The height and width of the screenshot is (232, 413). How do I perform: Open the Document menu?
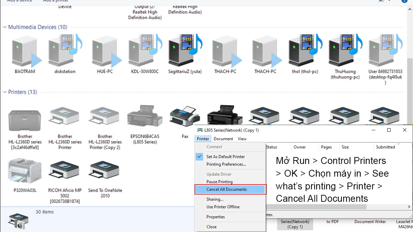[x=223, y=139]
